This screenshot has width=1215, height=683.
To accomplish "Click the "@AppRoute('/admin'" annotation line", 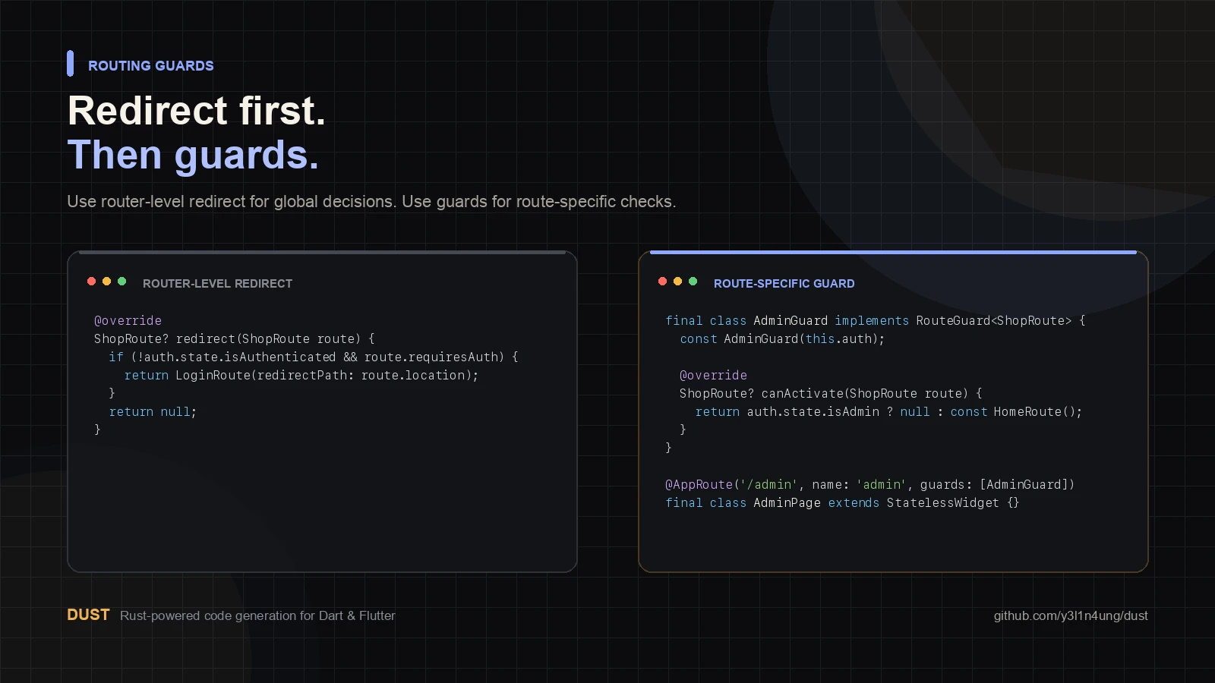I will pos(870,484).
